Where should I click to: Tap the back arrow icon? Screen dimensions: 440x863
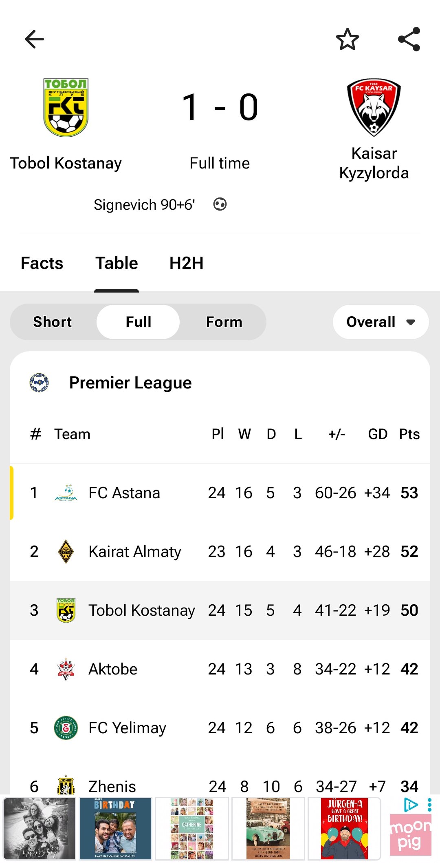click(34, 40)
